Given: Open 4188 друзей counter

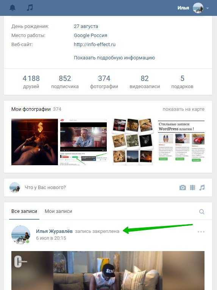Looking at the screenshot, I should [x=31, y=82].
